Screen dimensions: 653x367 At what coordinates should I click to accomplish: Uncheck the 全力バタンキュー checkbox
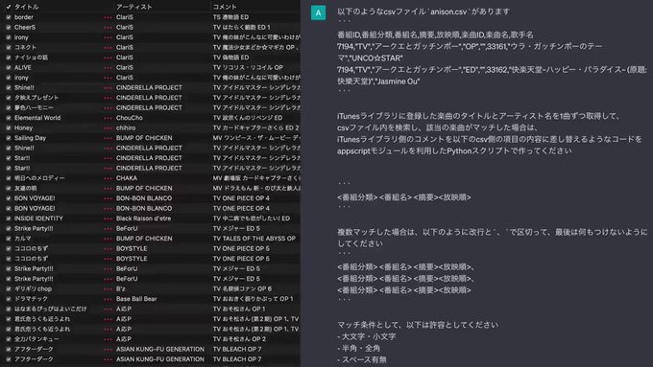(x=9, y=339)
